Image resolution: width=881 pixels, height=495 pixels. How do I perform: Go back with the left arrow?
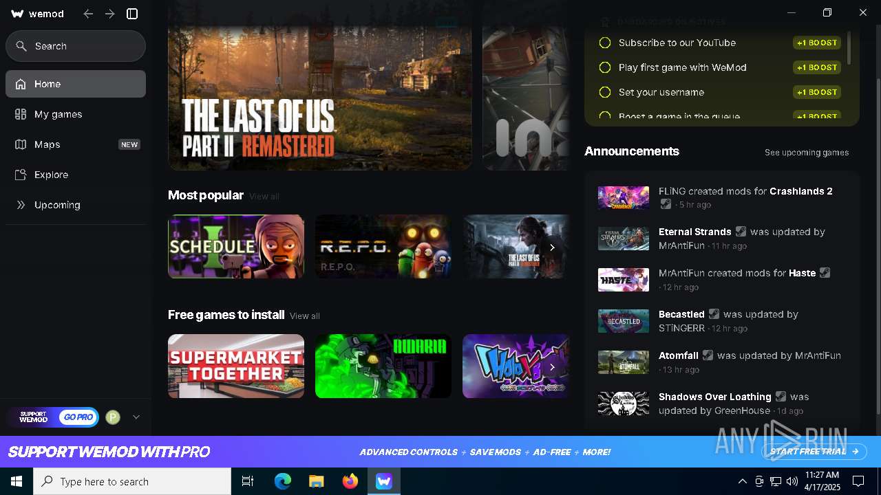(x=88, y=14)
